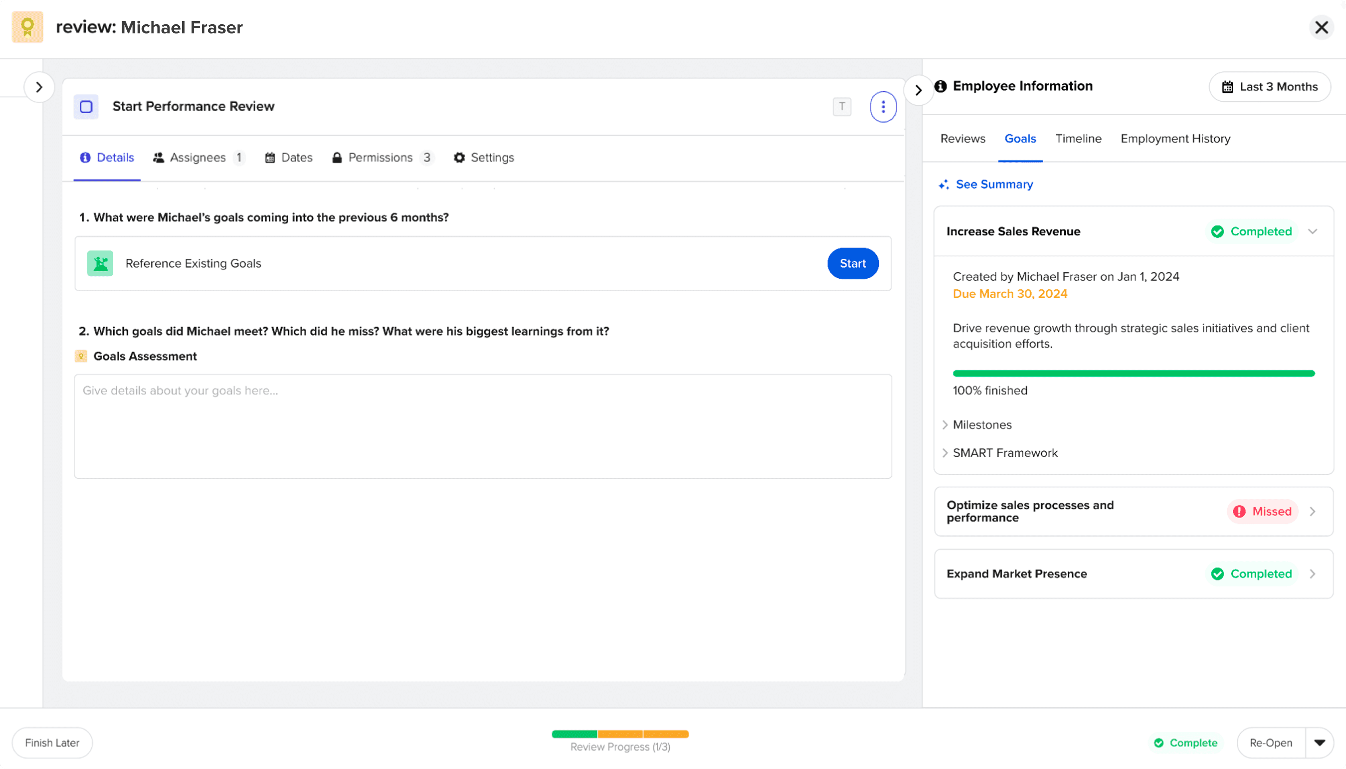Click the Review Progress bar

pyautogui.click(x=620, y=734)
